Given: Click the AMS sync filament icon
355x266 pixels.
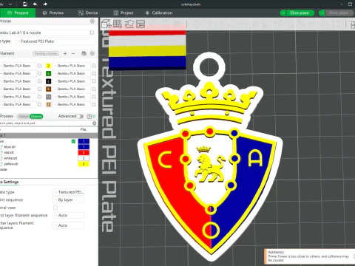Looking at the screenshot, I should click(84, 53).
